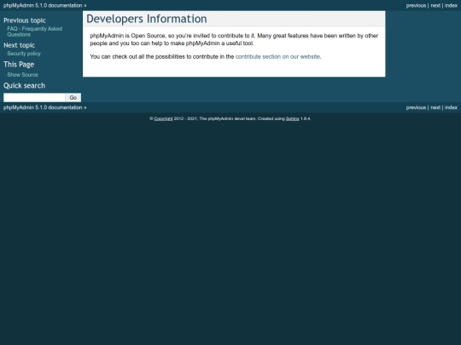Focus the Quick search input field

coord(34,97)
